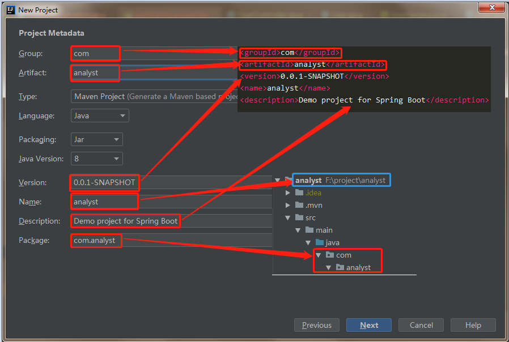Viewport: 509px width, 342px height.
Task: Click the Package label
Action: click(x=34, y=240)
